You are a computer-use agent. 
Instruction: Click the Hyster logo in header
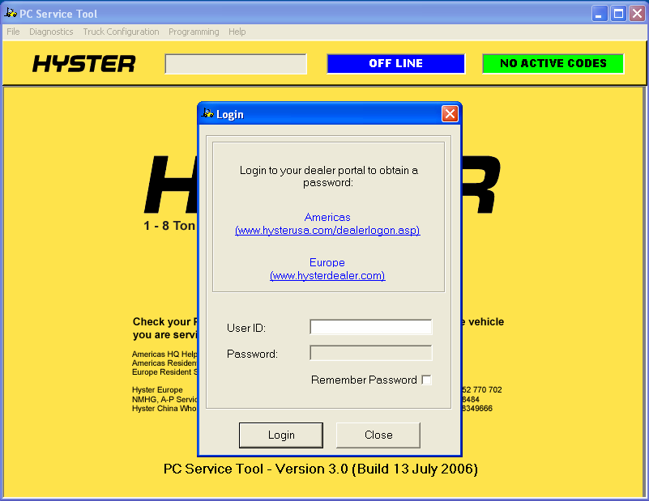coord(83,64)
